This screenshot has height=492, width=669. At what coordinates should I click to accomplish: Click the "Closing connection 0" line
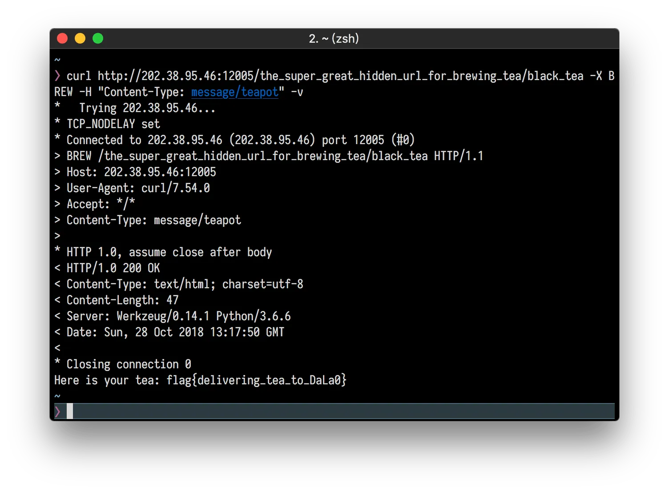[129, 364]
